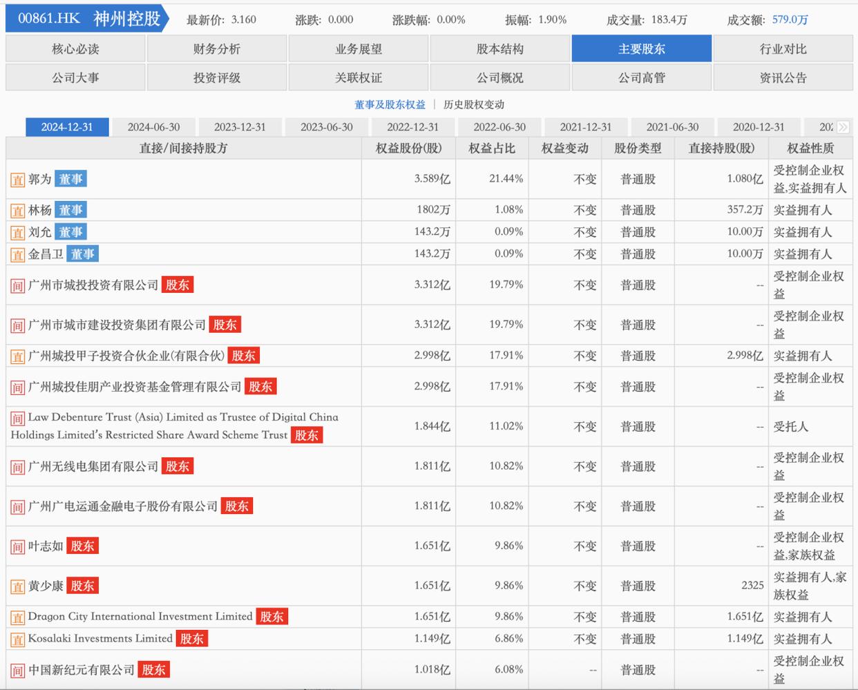The width and height of the screenshot is (858, 690).
Task: Click the 直 icon beside 郭为
Action: [x=18, y=180]
